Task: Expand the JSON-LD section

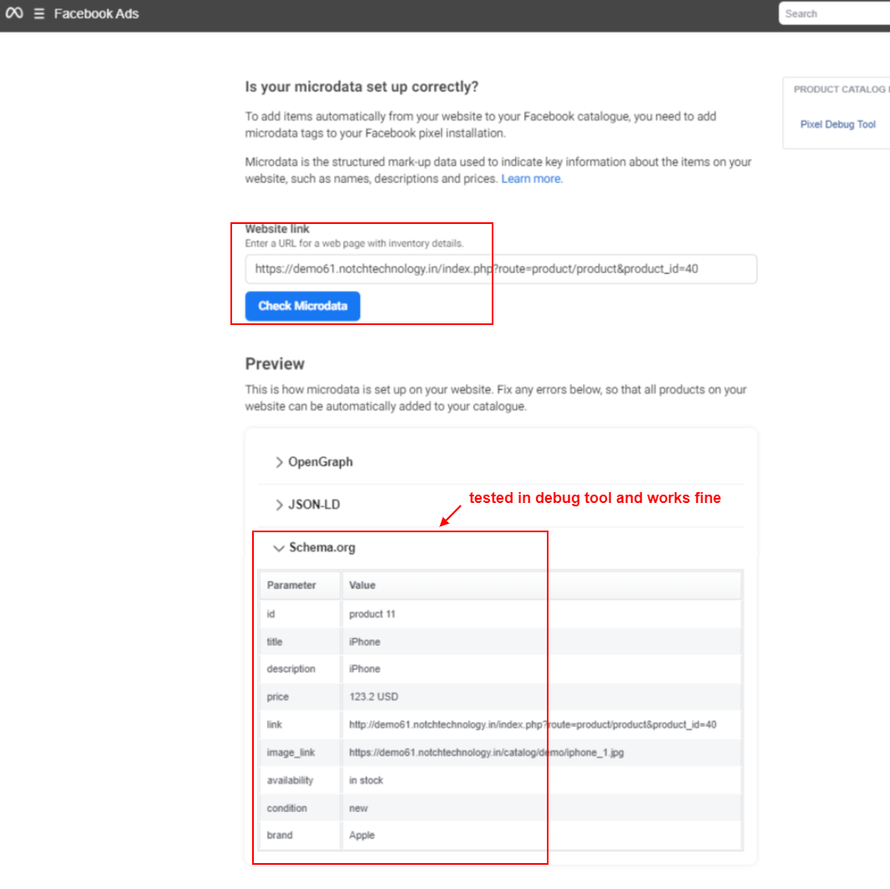Action: click(x=307, y=505)
